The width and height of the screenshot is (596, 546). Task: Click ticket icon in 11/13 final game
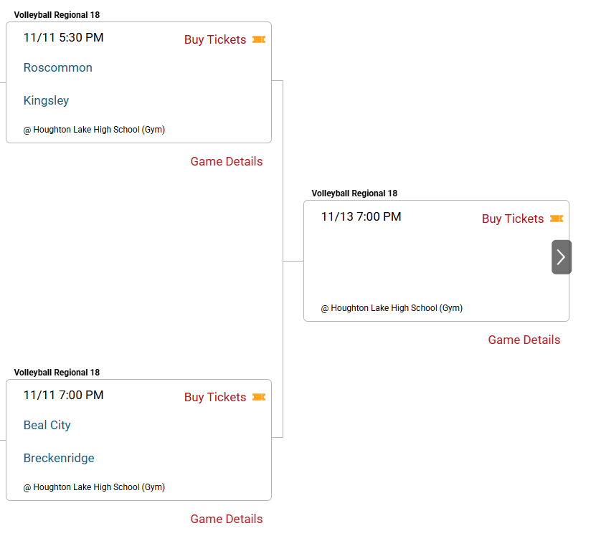tap(557, 219)
